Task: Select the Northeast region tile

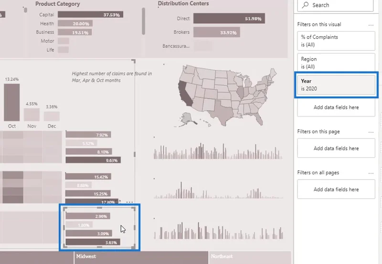Action: [250, 258]
